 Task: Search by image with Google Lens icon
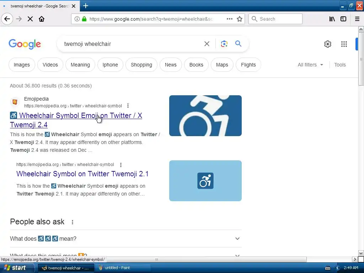[224, 44]
